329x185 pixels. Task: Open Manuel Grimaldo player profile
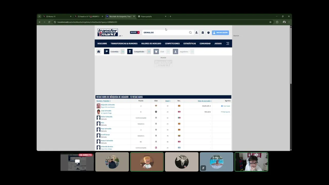pos(107,141)
